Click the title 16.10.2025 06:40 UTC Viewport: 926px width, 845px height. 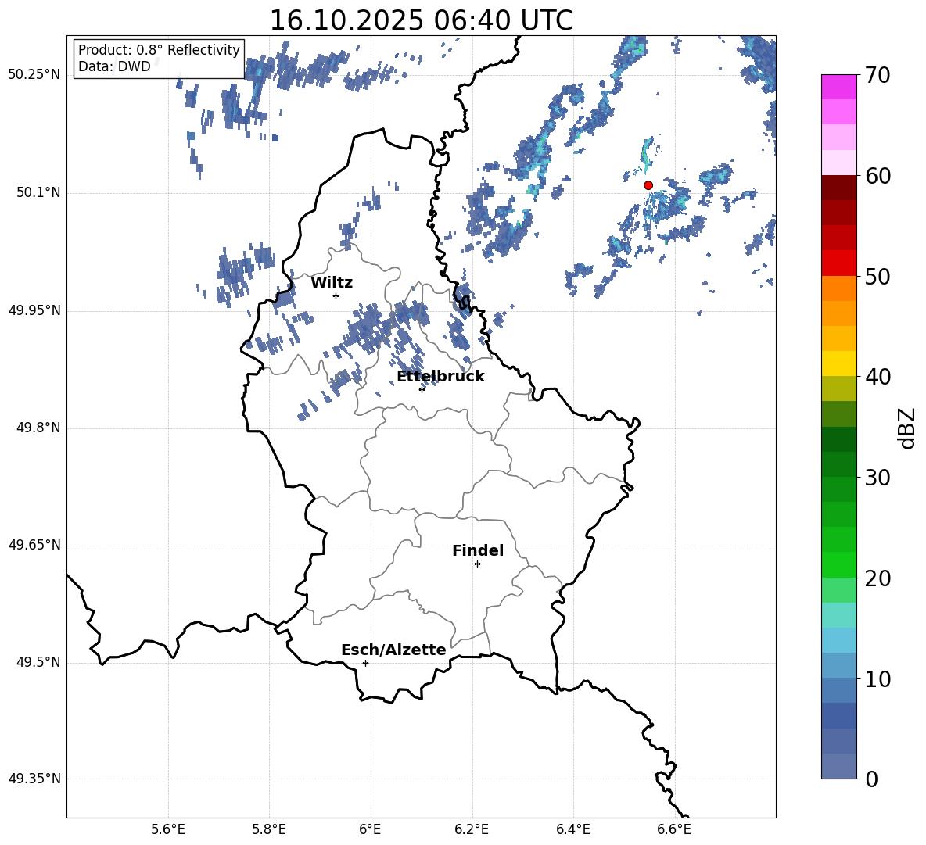pos(421,20)
